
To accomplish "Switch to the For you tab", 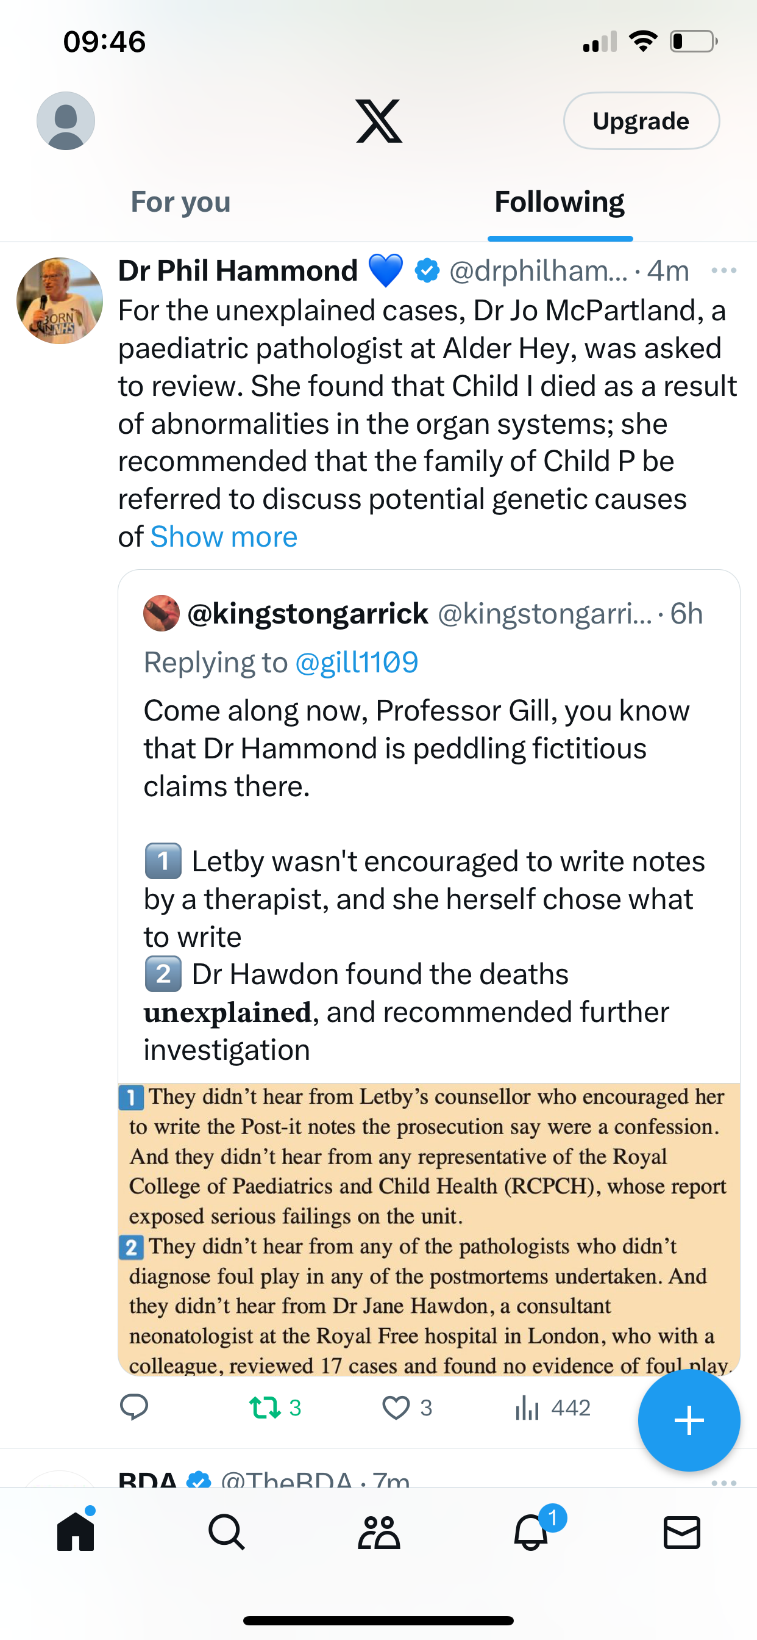I will tap(180, 202).
